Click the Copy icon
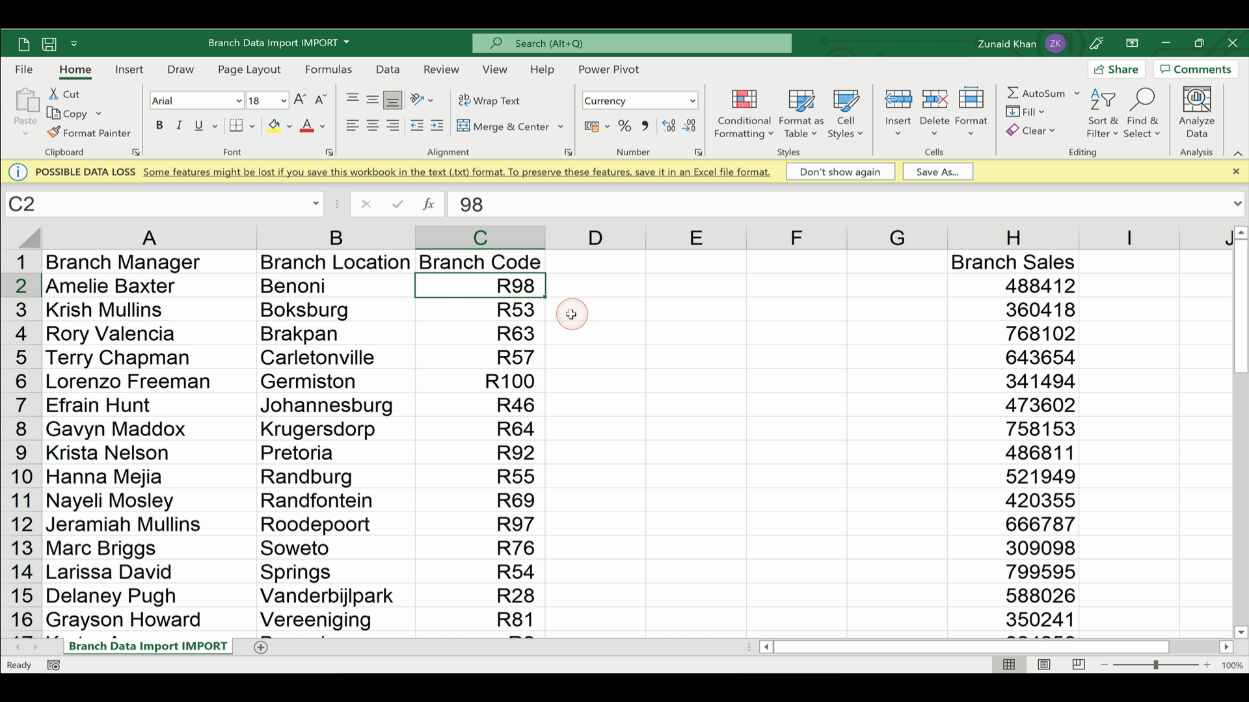Screen dimensions: 1249x702 click(54, 113)
